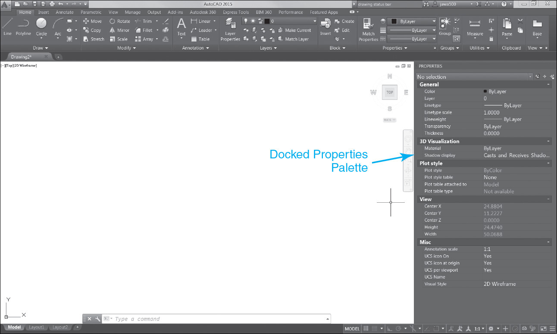
Task: Toggle isometric drafting in status bar
Action: 413,329
